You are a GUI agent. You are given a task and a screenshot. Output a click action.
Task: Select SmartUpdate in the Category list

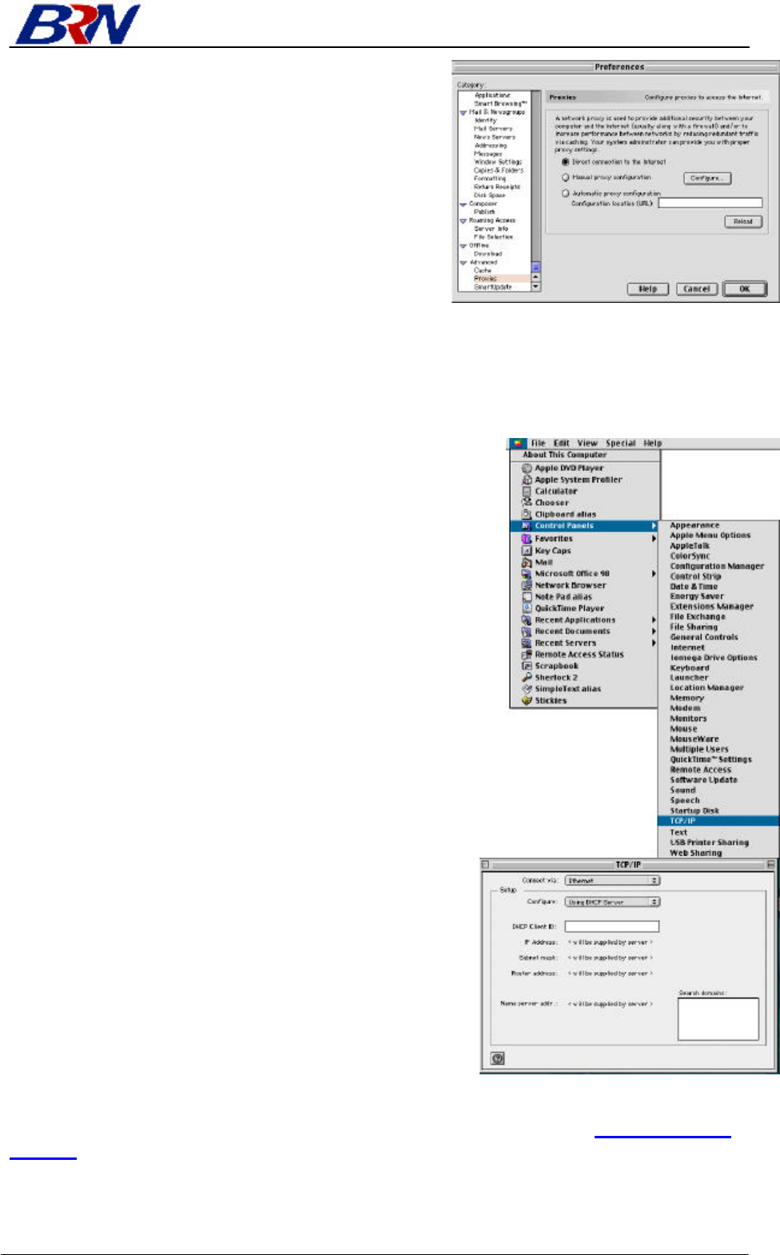pos(492,287)
